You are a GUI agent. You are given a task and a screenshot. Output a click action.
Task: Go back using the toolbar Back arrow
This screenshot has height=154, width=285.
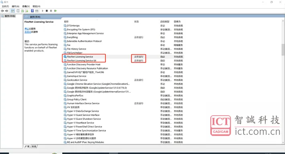2,11
